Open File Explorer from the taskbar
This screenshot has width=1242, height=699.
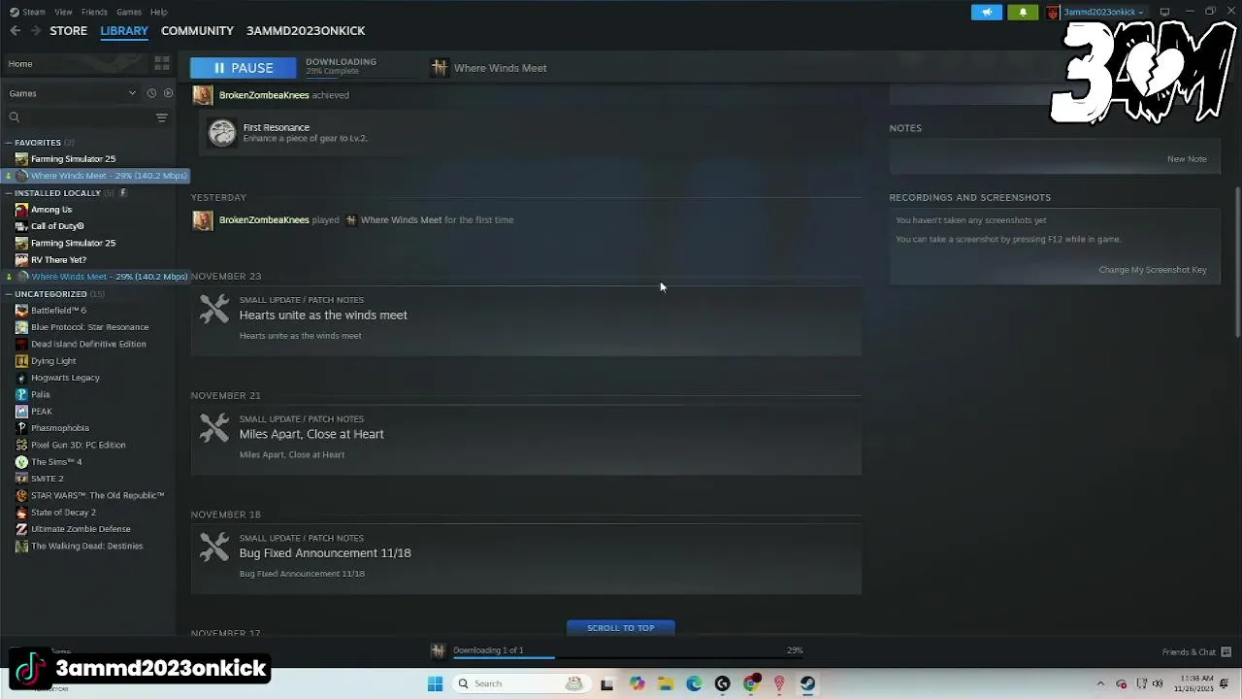click(x=666, y=683)
